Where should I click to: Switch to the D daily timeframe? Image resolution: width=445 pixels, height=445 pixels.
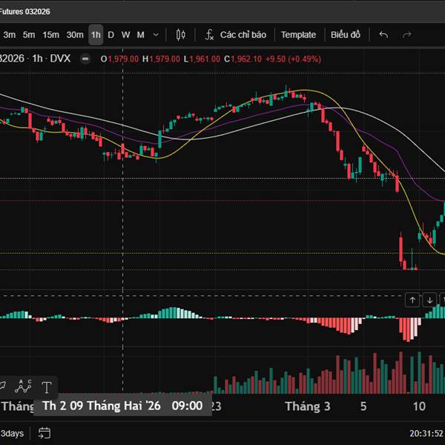pyautogui.click(x=111, y=35)
